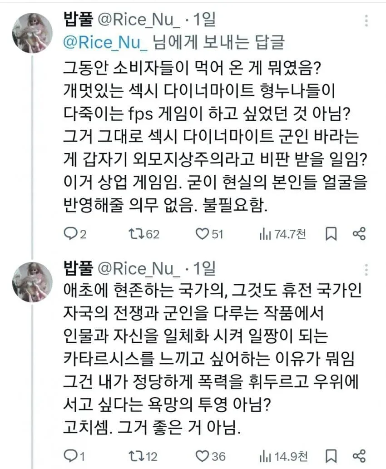Image resolution: width=386 pixels, height=469 pixels.
Task: Open more options menu on second tweet
Action: (366, 270)
